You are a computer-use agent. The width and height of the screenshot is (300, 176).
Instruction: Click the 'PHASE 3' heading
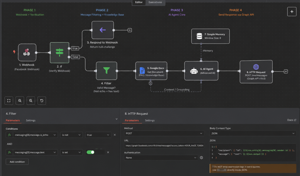(x=177, y=10)
